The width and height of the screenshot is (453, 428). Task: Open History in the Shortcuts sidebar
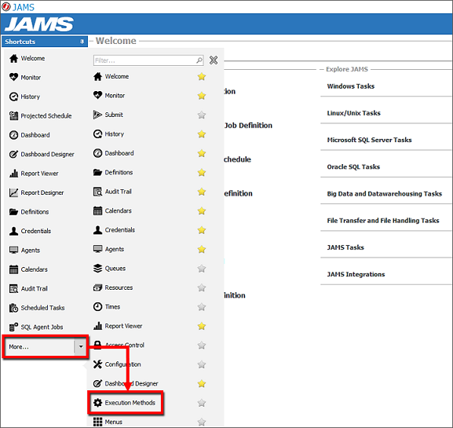tap(24, 97)
